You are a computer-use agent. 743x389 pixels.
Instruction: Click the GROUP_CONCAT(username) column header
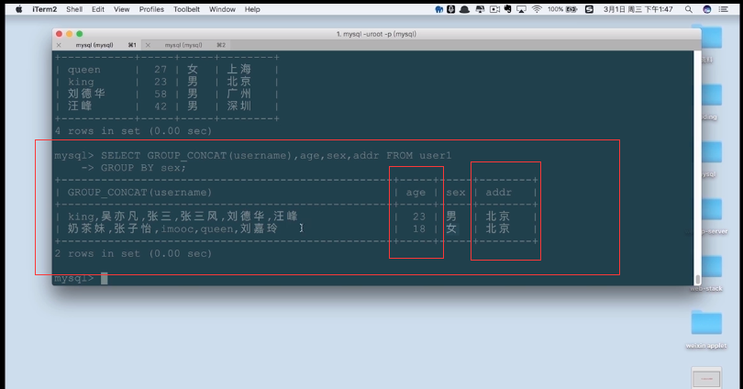(139, 193)
